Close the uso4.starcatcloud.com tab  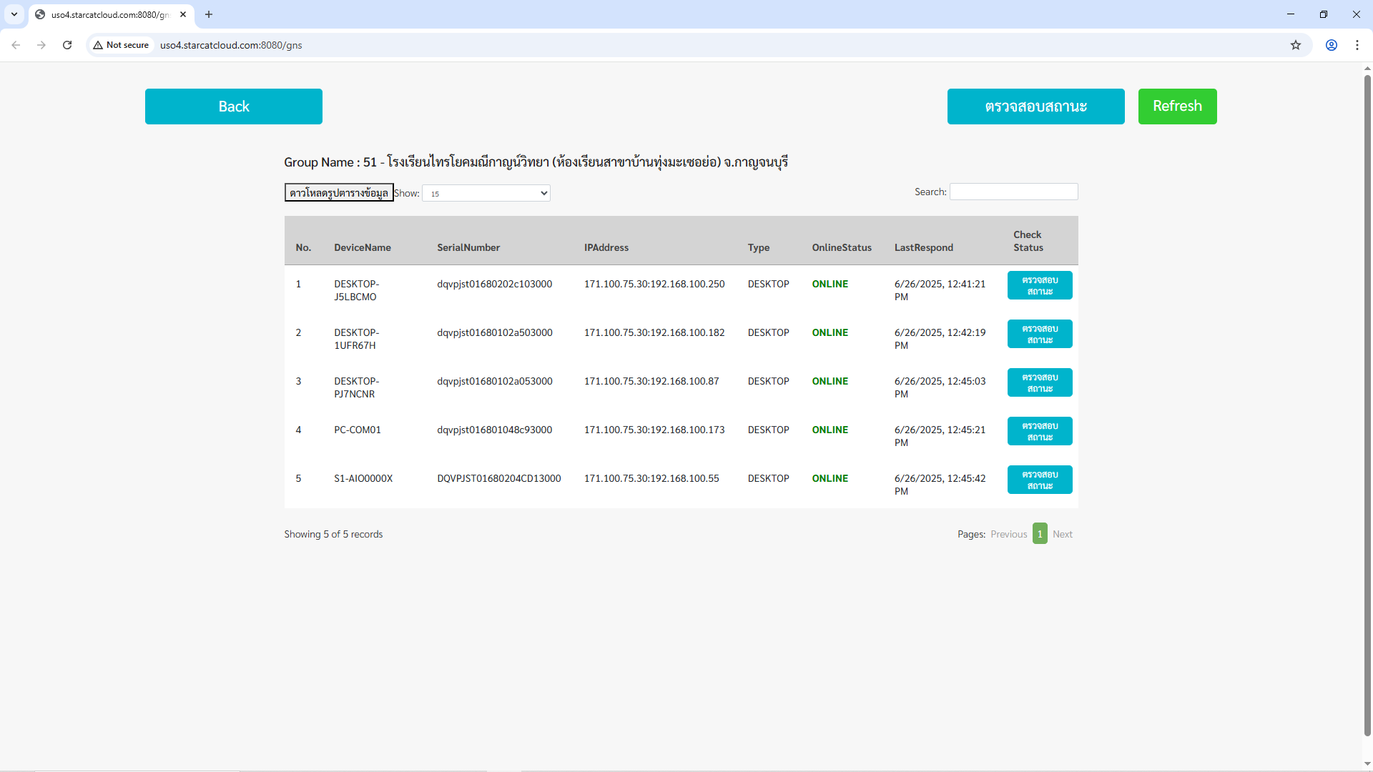(183, 14)
